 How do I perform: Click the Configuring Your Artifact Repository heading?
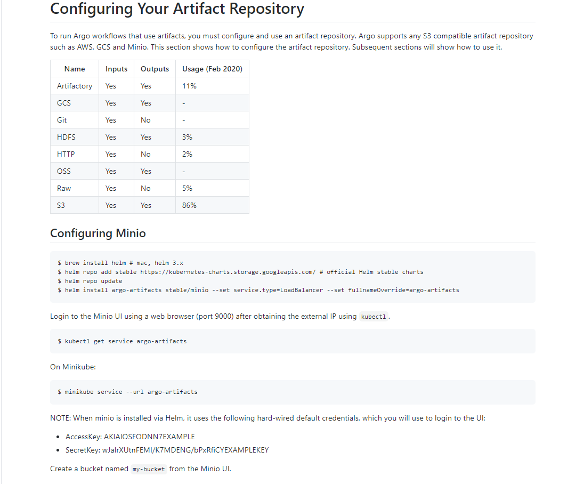click(x=177, y=9)
